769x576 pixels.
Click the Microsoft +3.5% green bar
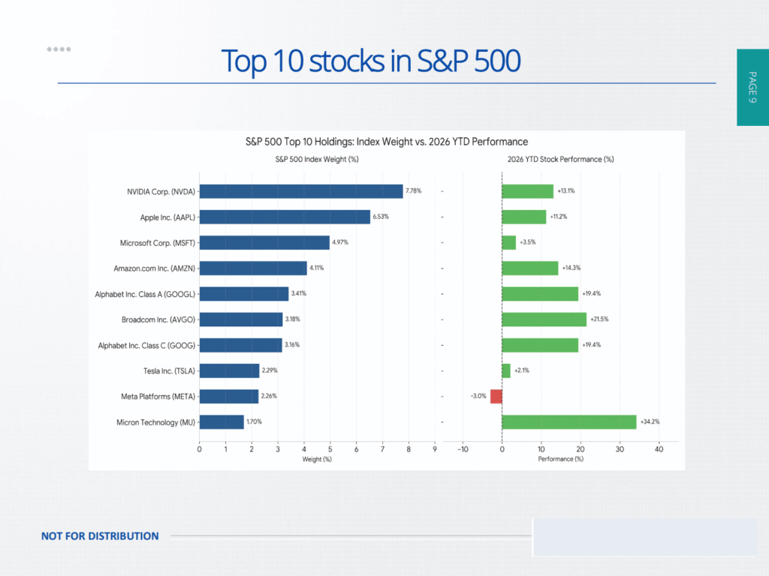508,242
